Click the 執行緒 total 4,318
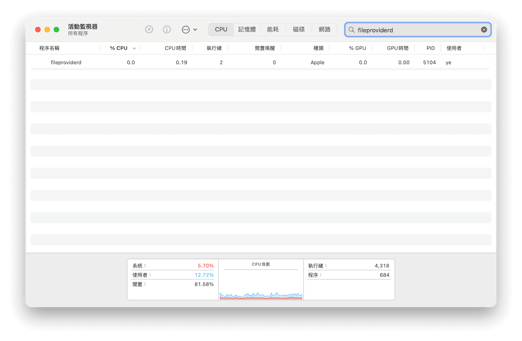Viewport: 522px width, 341px height. click(x=382, y=266)
